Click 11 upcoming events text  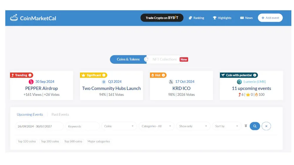pyautogui.click(x=251, y=88)
